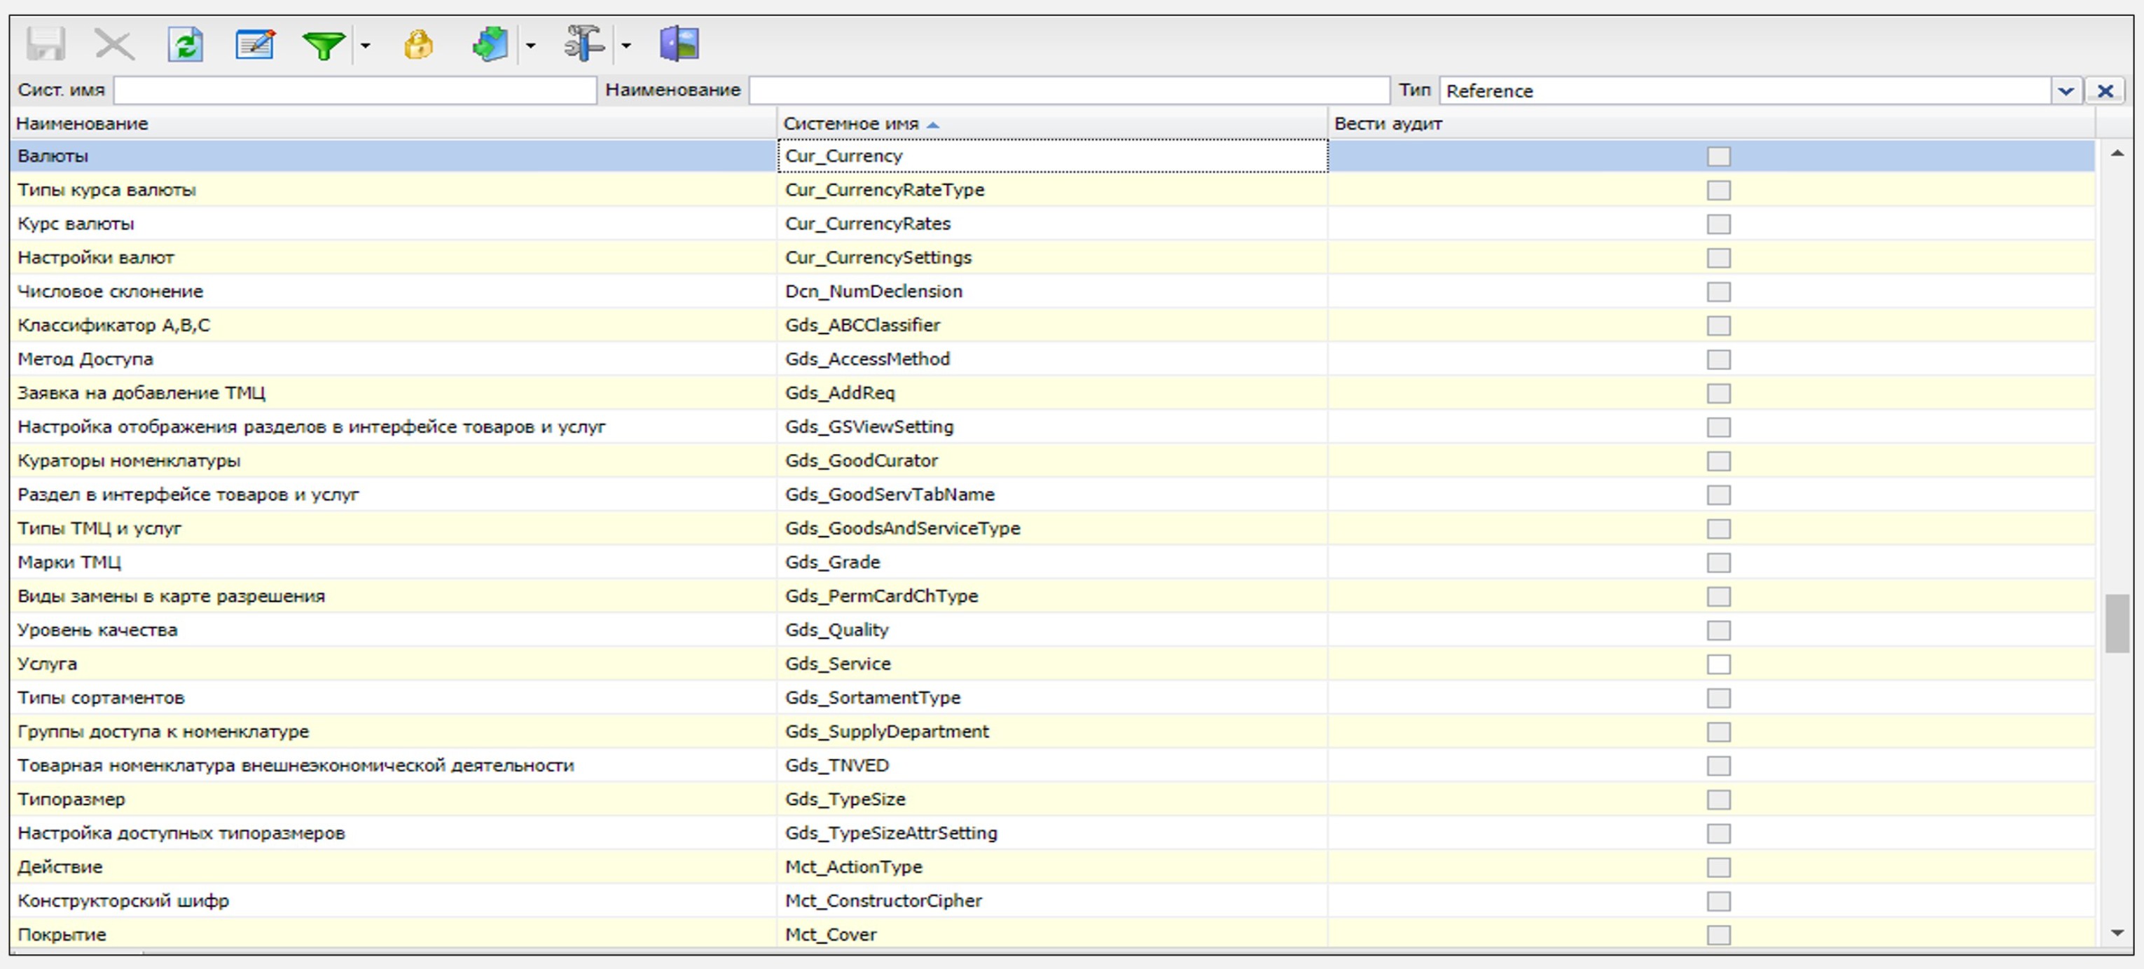Viewport: 2144px width, 969px height.
Task: Click inside the Сист. имя input field
Action: (x=350, y=90)
